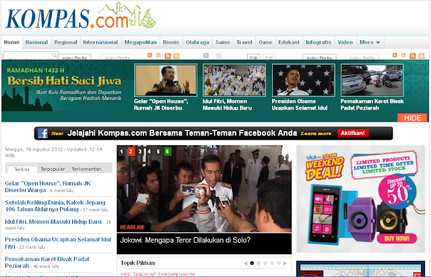Viewport: 431px width, 277px height.
Task: Click the Ramadhan 1433 H 'Bersih Hati Suci Jiwa' banner
Action: tap(65, 85)
